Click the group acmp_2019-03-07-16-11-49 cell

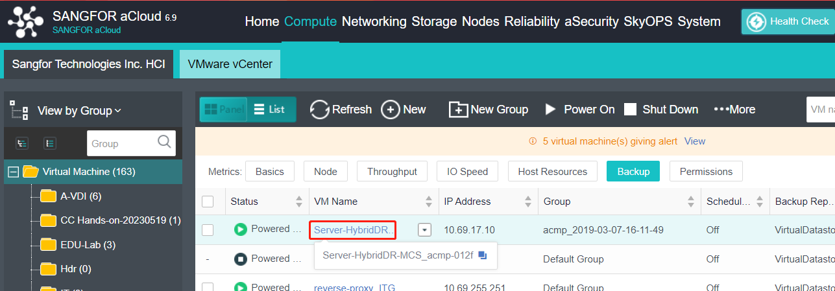(603, 229)
